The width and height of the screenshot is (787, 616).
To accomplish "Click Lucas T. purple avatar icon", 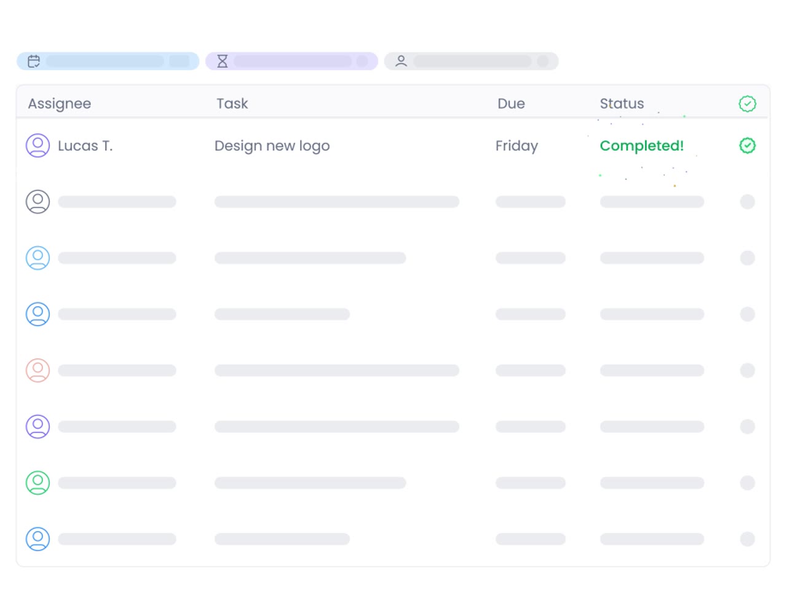I will click(x=38, y=146).
